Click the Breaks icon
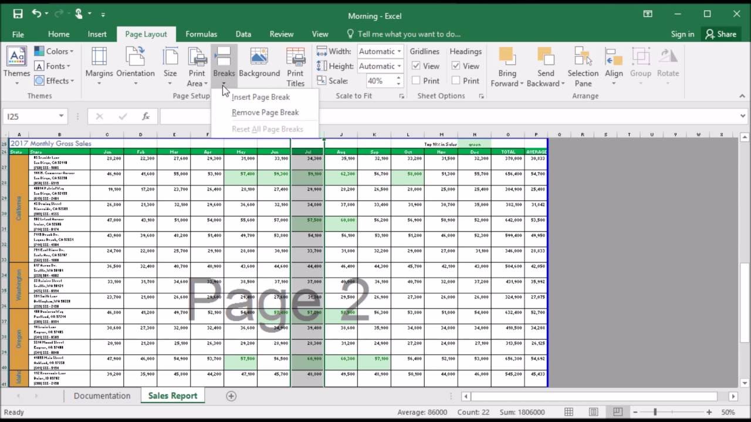The image size is (751, 422). coord(224,57)
